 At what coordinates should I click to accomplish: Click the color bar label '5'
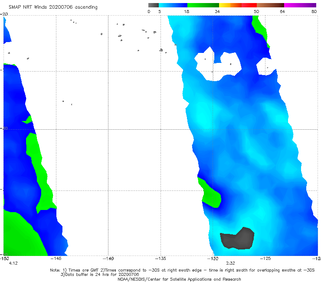160,12
